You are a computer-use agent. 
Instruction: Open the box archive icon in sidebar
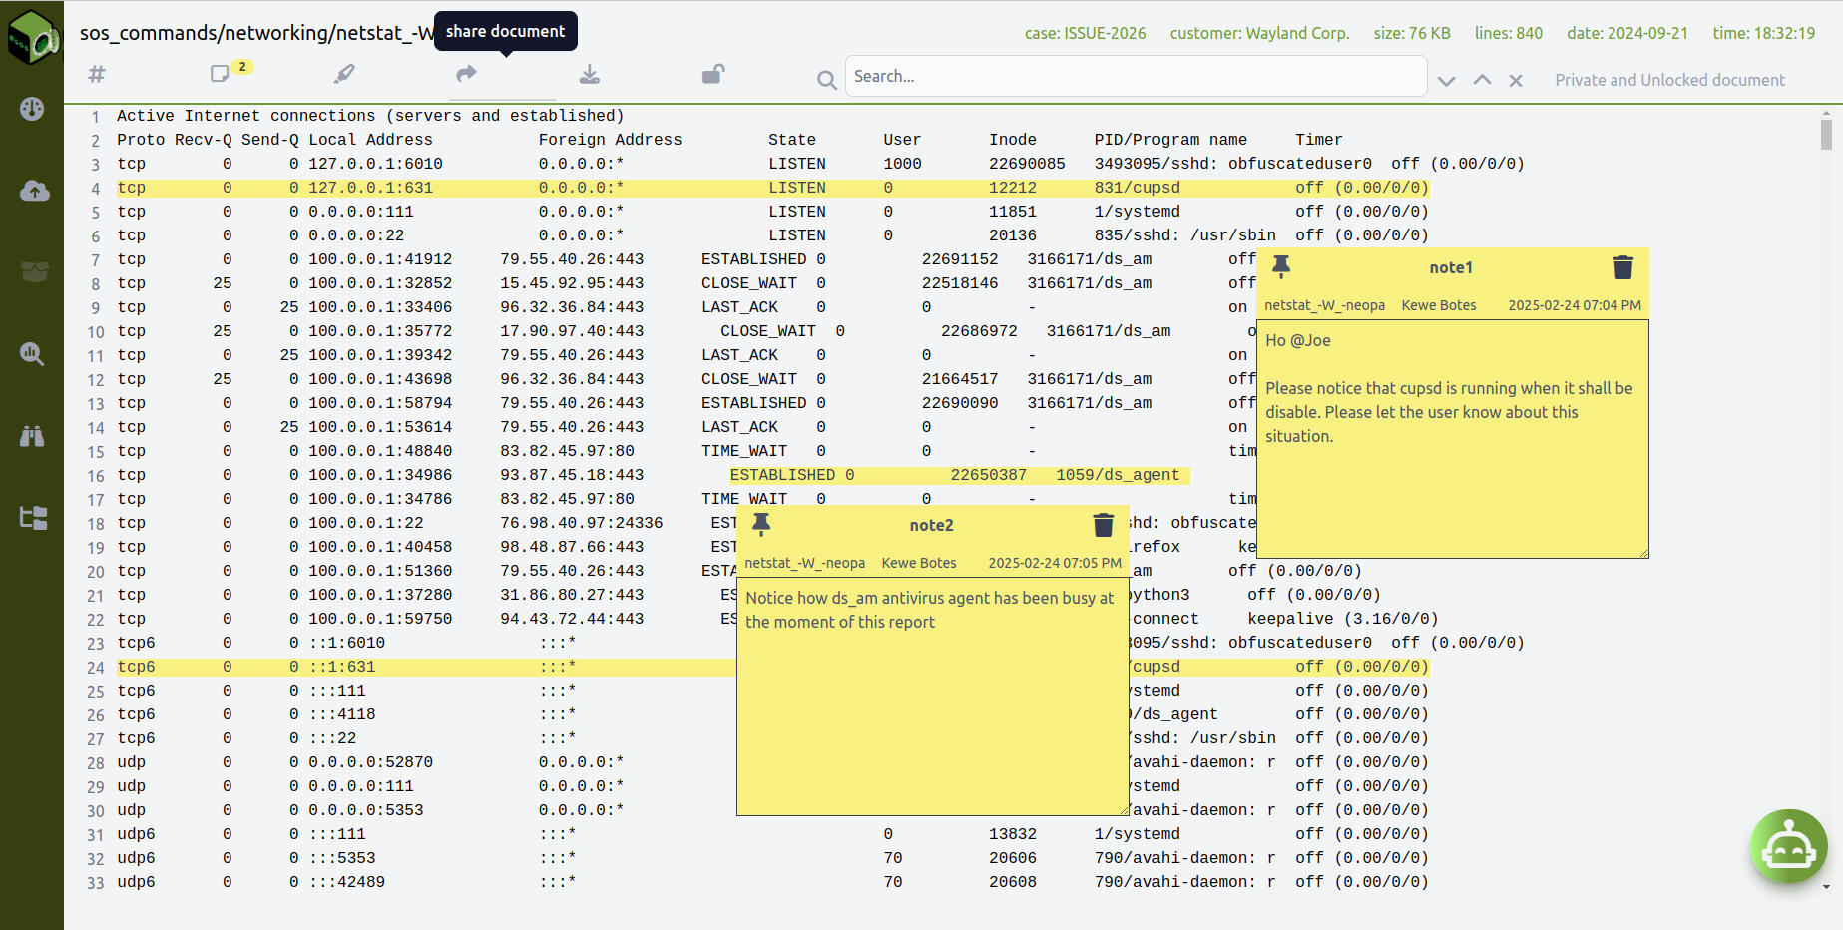pos(34,271)
